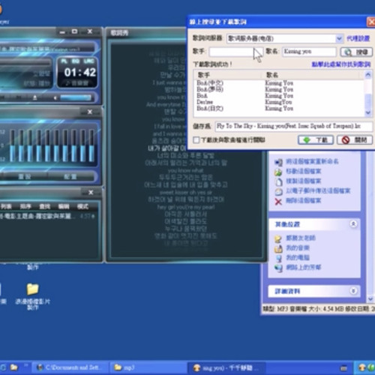Select the BoA(中文) Kissing You result
Viewport: 375px width, 375px height.
(279, 82)
